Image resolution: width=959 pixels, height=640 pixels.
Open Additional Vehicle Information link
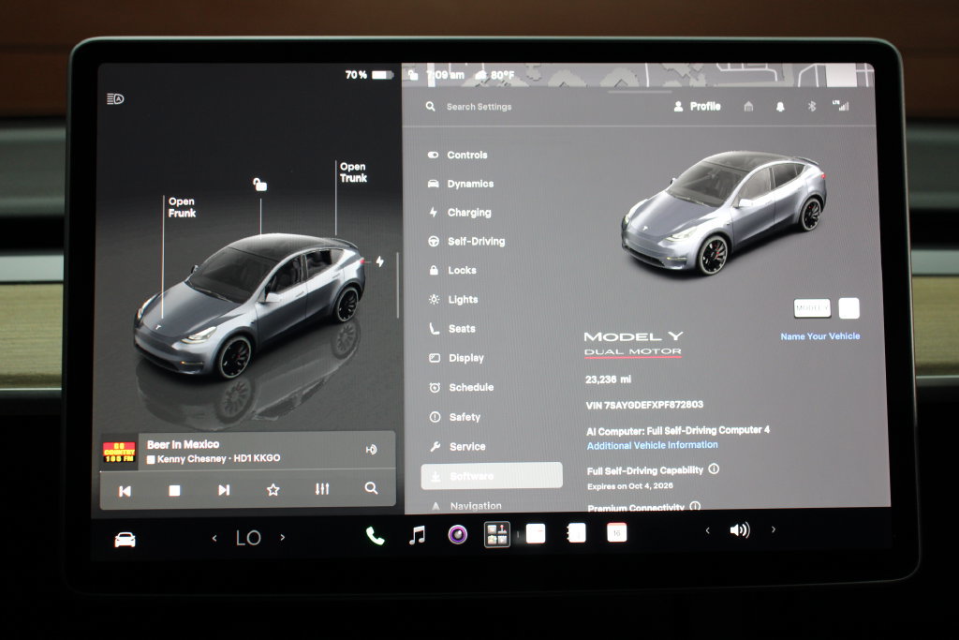(x=652, y=445)
